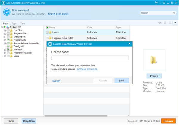Click the scrollbar left arrow
The image size is (179, 125).
click(44, 116)
